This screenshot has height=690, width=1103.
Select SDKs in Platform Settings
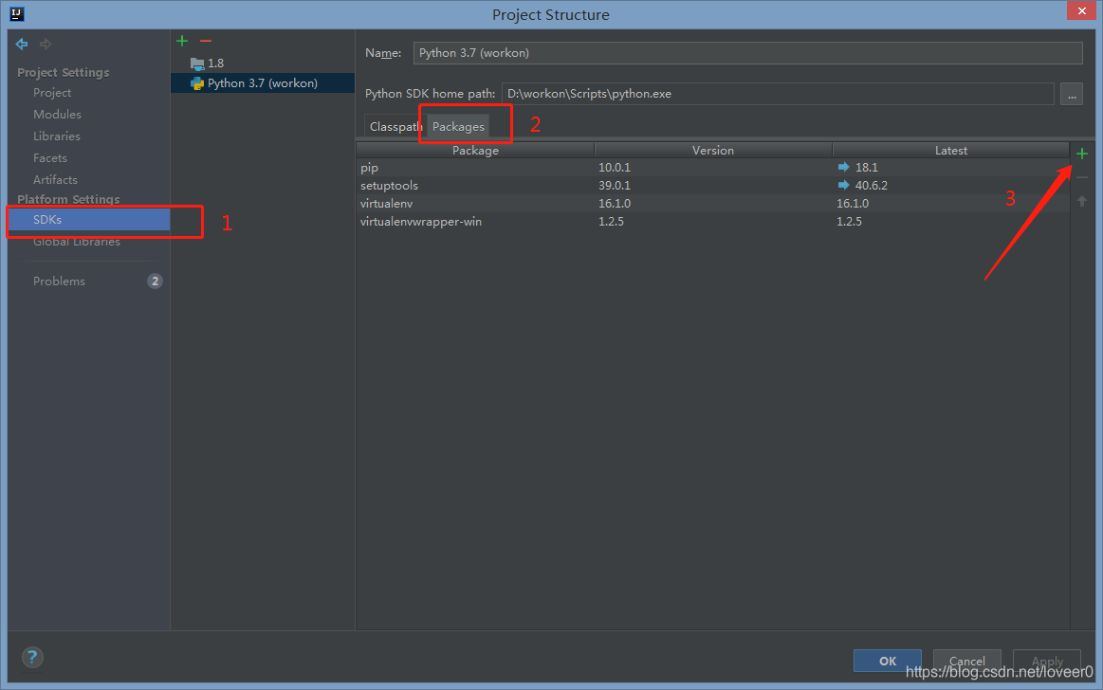click(x=88, y=220)
